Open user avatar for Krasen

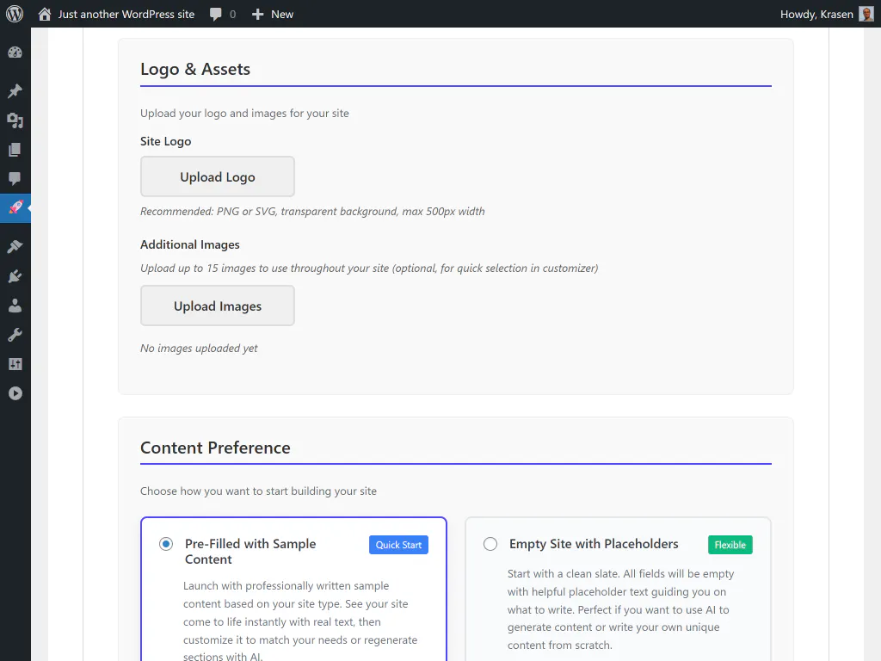pos(866,14)
